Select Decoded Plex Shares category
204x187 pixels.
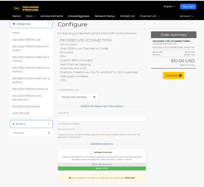pyautogui.click(x=31, y=107)
